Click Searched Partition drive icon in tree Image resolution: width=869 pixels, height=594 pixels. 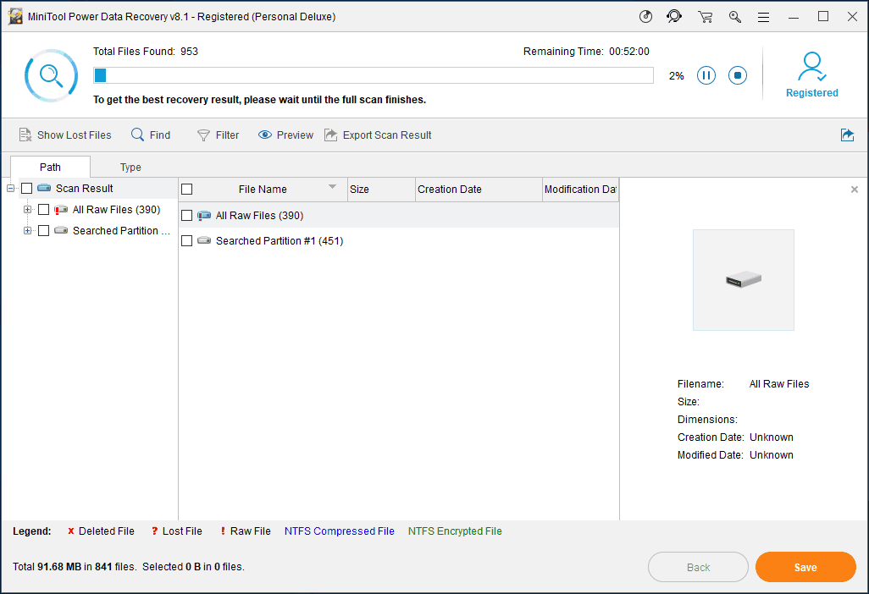61,230
